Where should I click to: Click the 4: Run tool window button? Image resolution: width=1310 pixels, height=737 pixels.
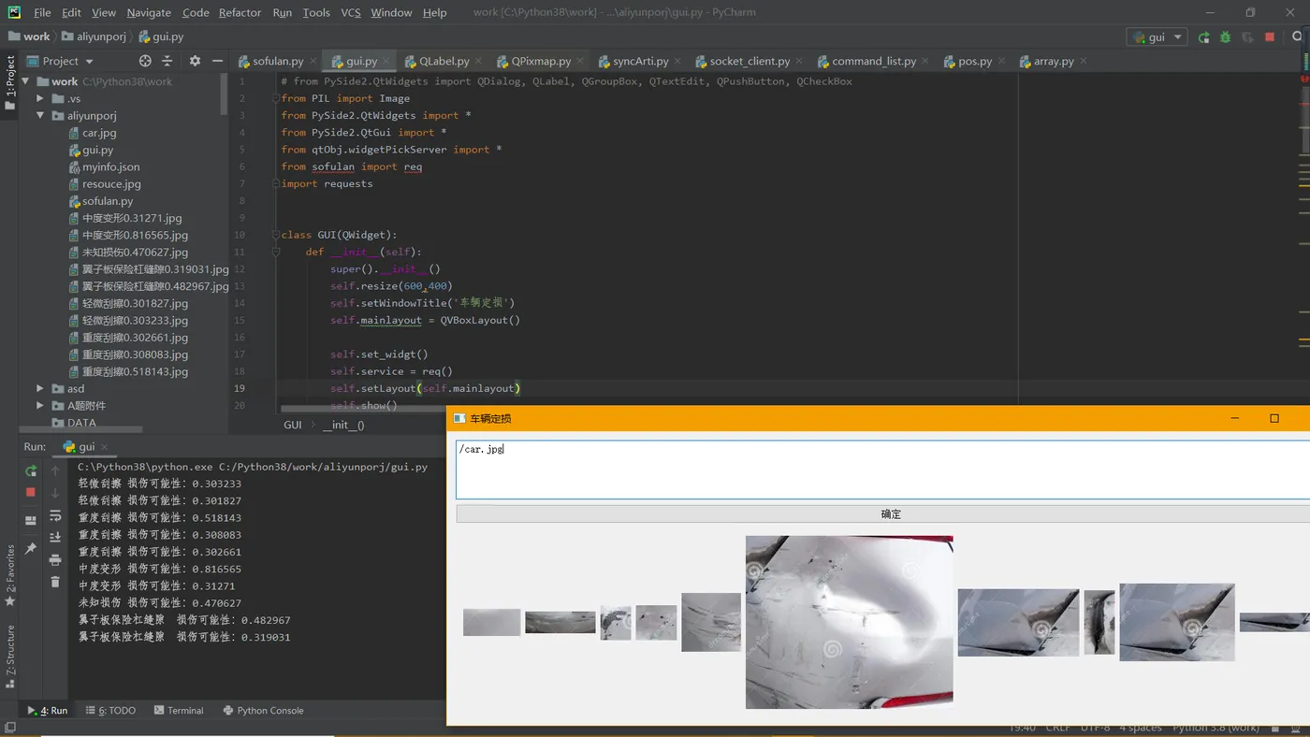coord(47,711)
